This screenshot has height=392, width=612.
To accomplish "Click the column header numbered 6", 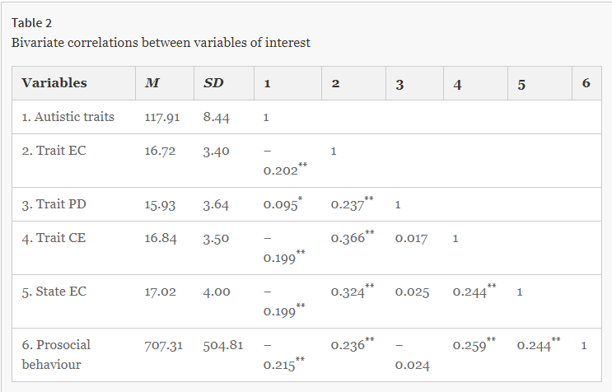I will click(x=586, y=83).
